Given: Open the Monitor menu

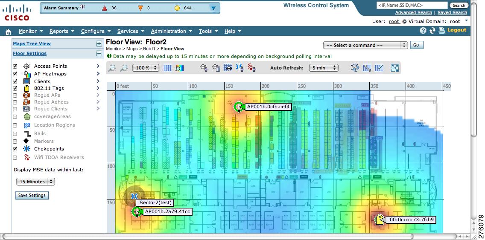Looking at the screenshot, I should 31,31.
